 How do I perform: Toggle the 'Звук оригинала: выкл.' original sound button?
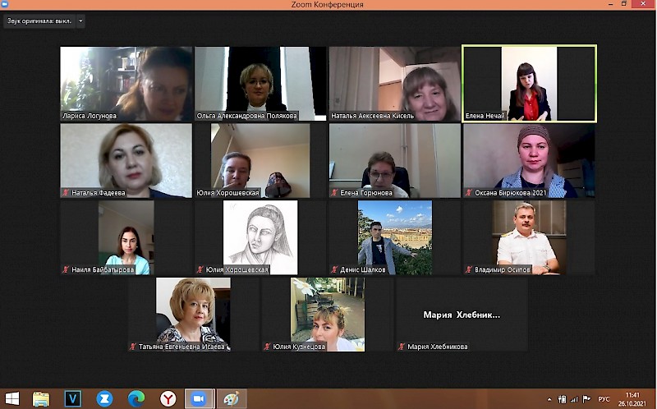pos(38,21)
